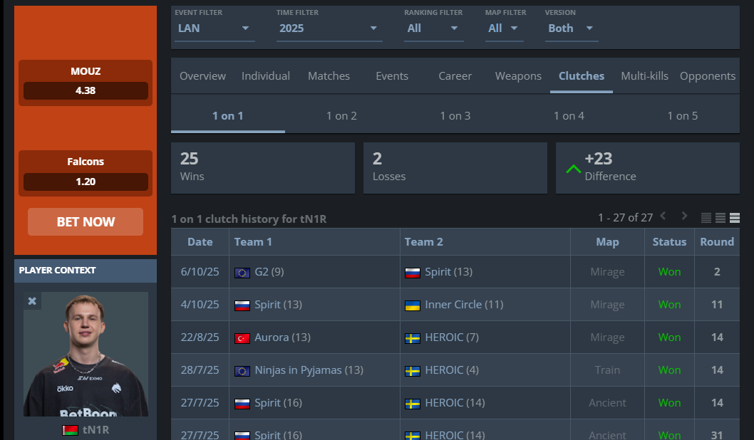Click the Belarus flag beside tN1R
Viewport: 754px width, 440px height.
click(x=71, y=430)
